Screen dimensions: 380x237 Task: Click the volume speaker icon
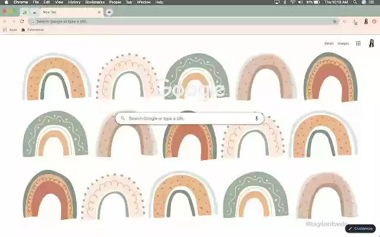click(300, 2)
